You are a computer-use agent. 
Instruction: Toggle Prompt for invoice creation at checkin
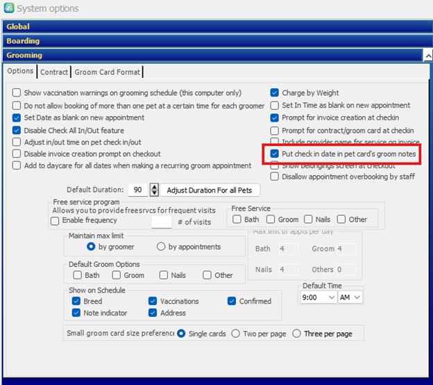tap(275, 118)
